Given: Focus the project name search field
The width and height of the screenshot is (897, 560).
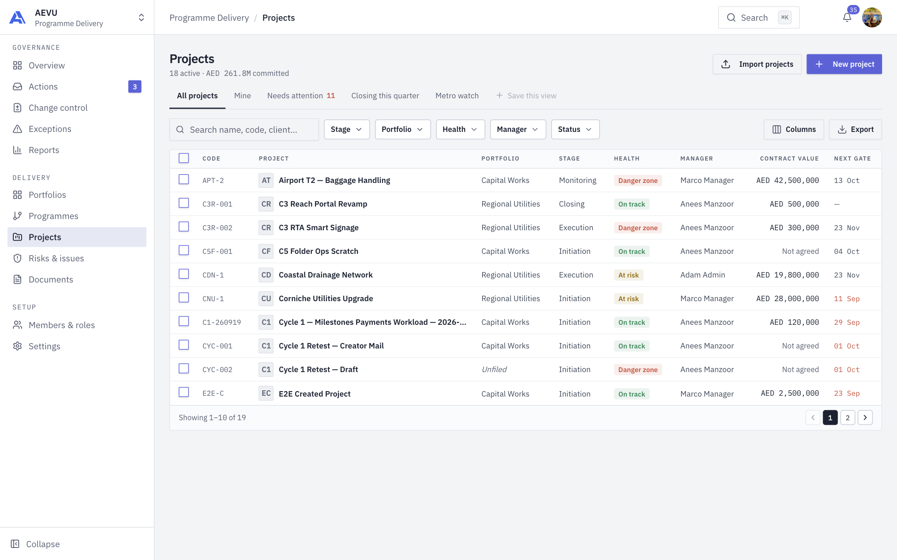Looking at the screenshot, I should tap(244, 130).
